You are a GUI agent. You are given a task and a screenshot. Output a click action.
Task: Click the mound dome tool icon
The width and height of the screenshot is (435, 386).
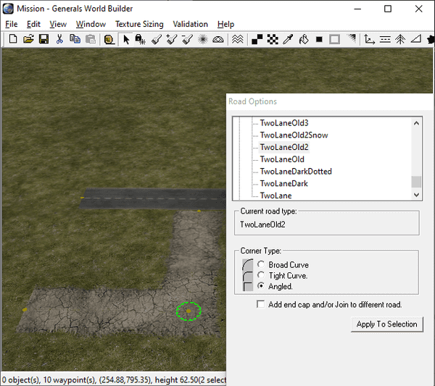218,39
